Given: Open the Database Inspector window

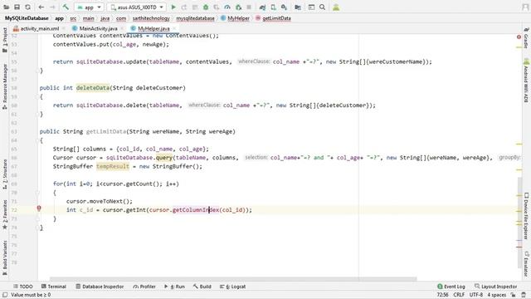Looking at the screenshot, I should (100, 287).
